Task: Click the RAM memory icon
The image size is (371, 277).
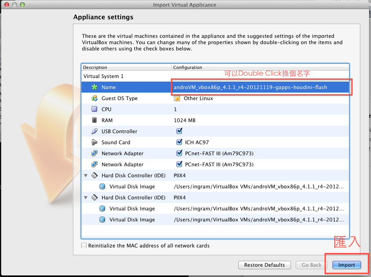Action: [x=94, y=120]
